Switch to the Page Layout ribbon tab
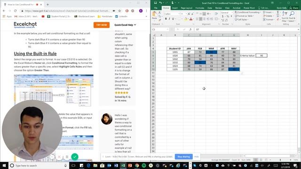 (186, 8)
